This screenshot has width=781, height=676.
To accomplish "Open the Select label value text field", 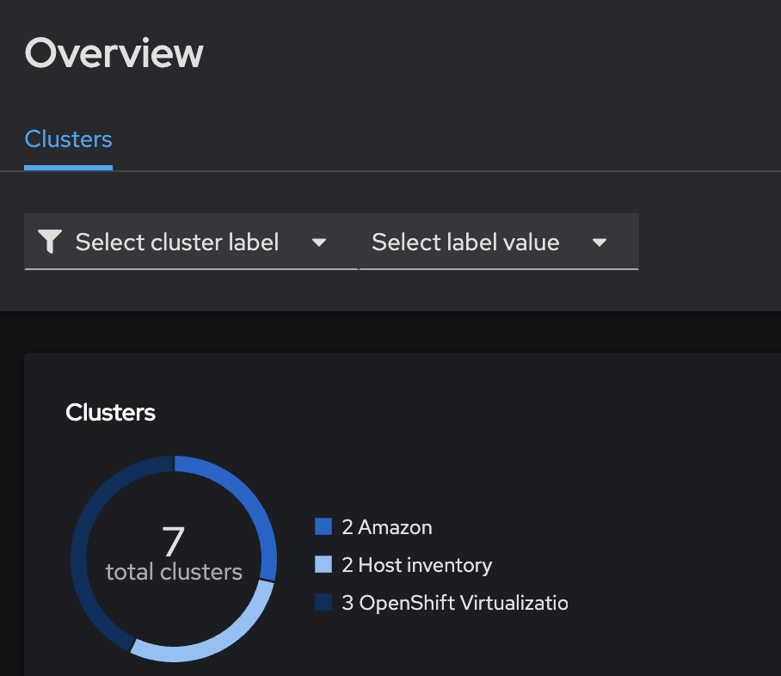I will click(x=465, y=243).
